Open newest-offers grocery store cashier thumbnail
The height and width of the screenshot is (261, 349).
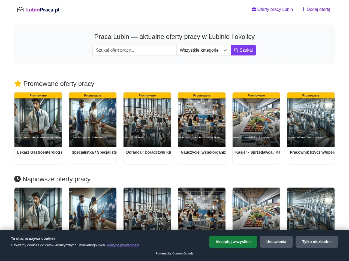point(256,209)
